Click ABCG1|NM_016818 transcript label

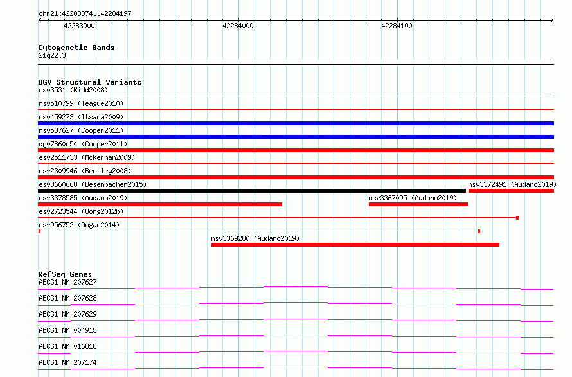pos(67,346)
